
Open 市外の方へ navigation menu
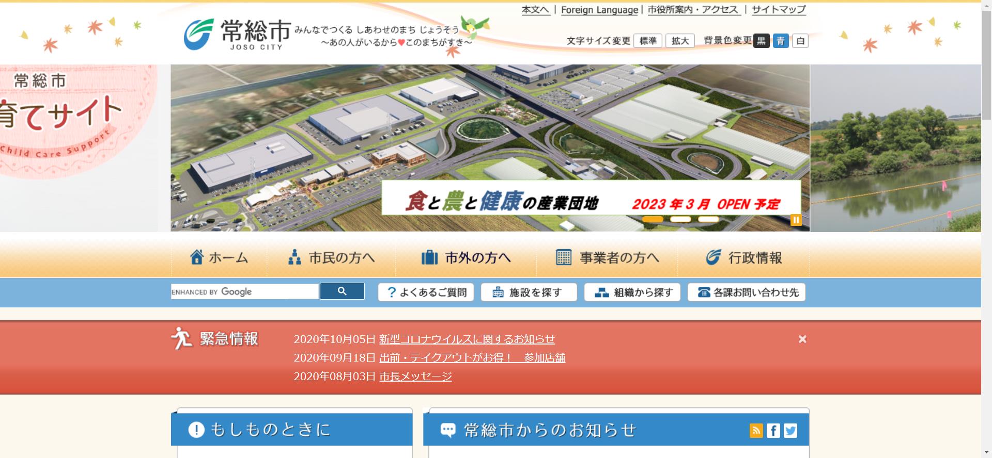pos(466,257)
